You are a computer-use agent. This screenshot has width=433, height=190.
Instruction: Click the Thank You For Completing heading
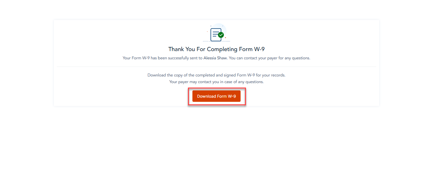(217, 49)
